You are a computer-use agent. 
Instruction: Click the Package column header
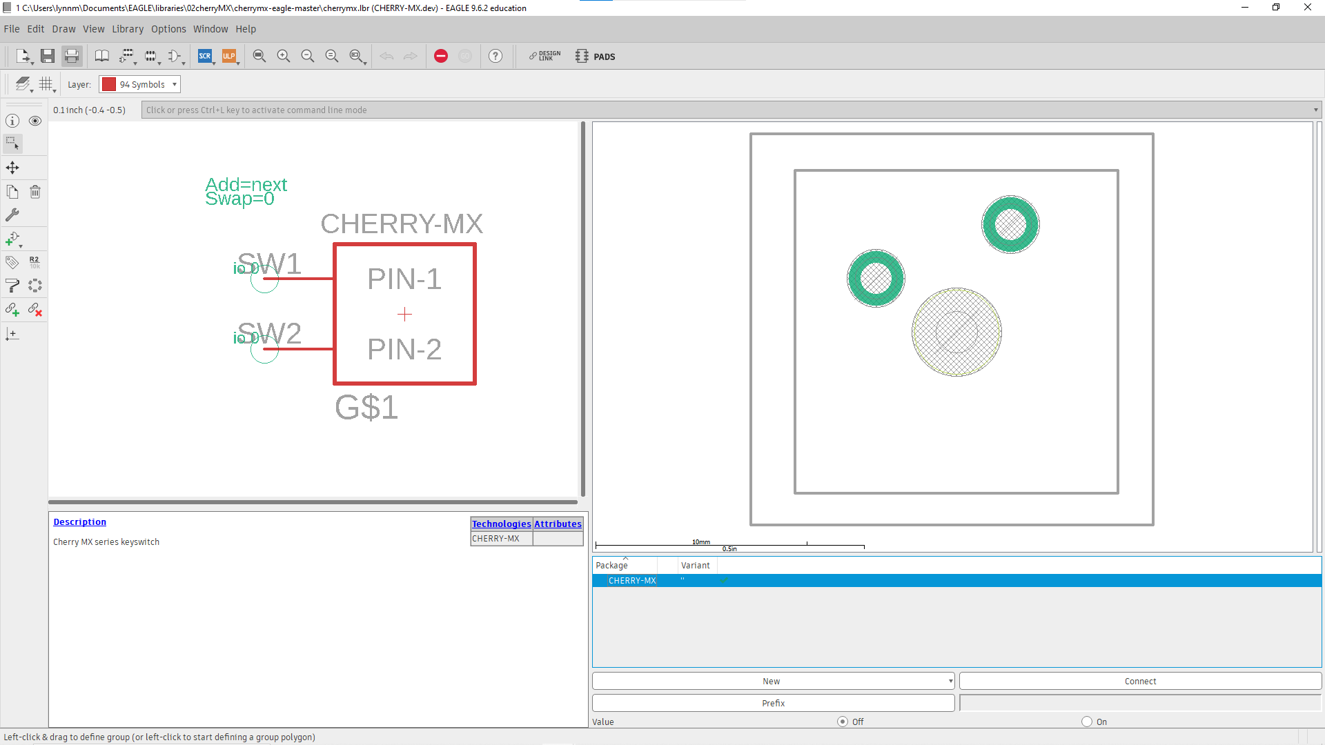pos(625,565)
